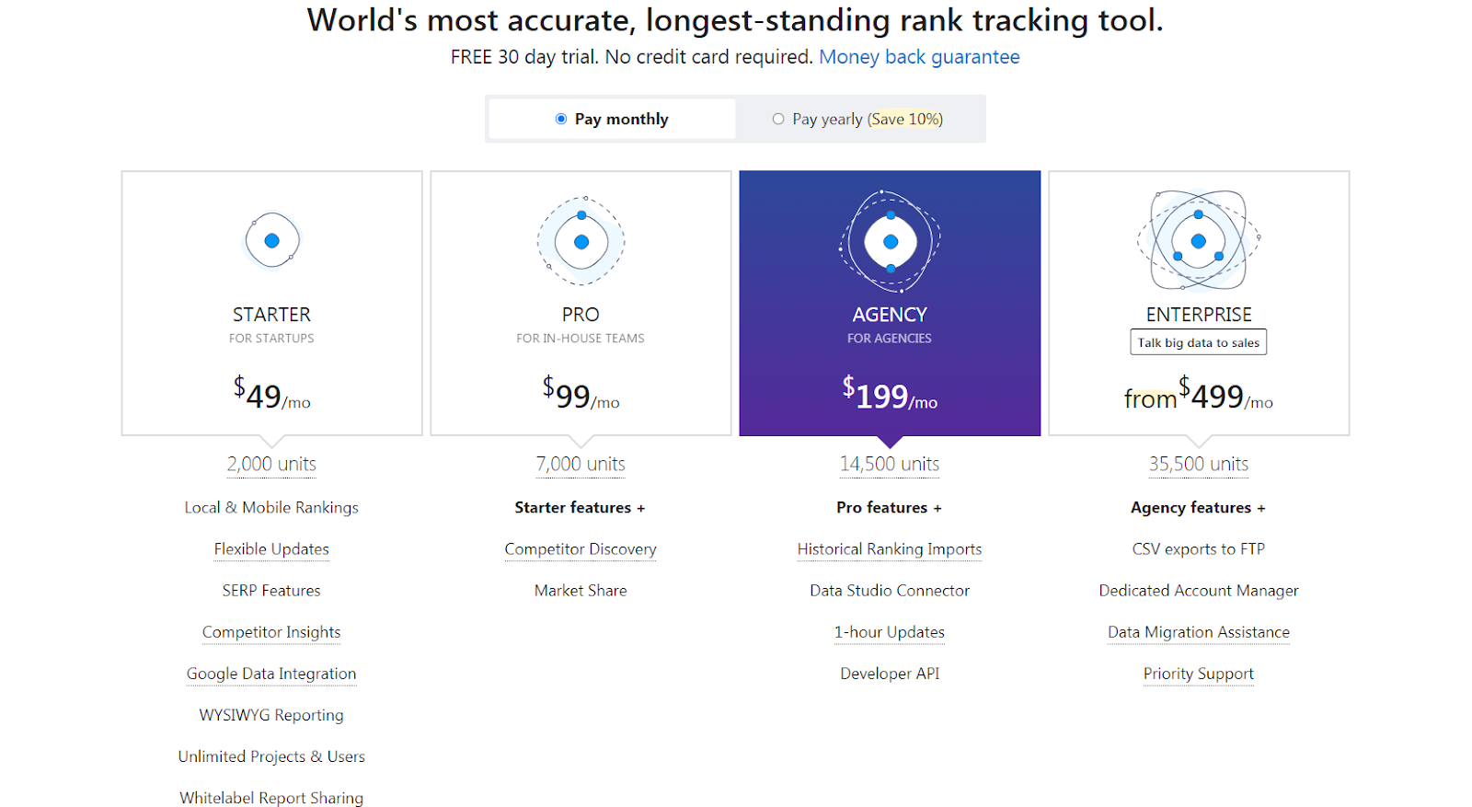Click the Starter plan orbit icon

pyautogui.click(x=271, y=241)
